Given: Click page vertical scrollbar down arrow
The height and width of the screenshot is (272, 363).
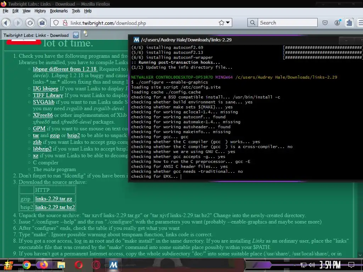Looking at the screenshot, I should point(360,255).
